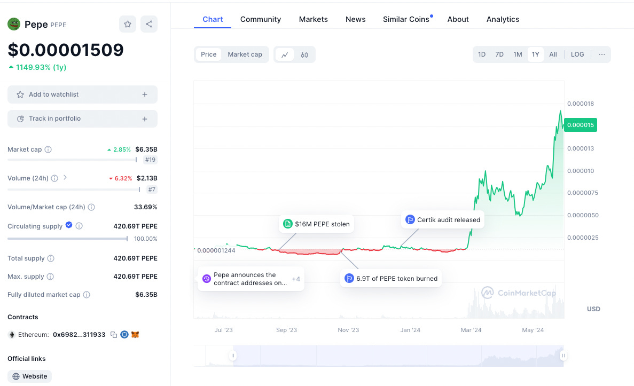Screen dimensions: 634x386
Task: Open Fully diluted market cap info icon
Action: point(87,295)
